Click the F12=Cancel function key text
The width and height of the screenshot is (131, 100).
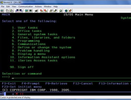coord(83,83)
